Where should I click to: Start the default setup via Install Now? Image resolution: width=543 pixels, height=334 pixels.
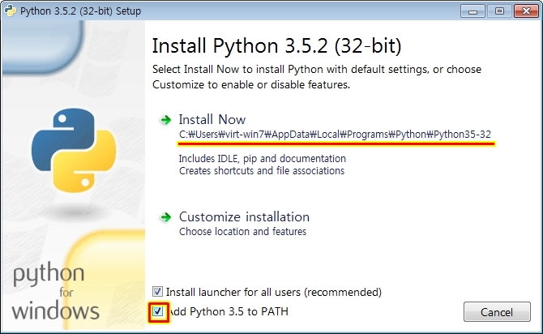[212, 119]
